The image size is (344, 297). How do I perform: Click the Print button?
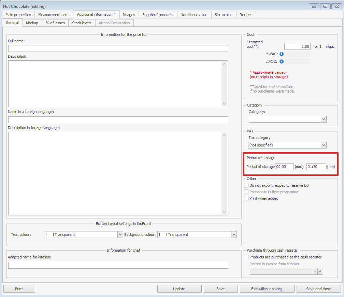(x=19, y=289)
